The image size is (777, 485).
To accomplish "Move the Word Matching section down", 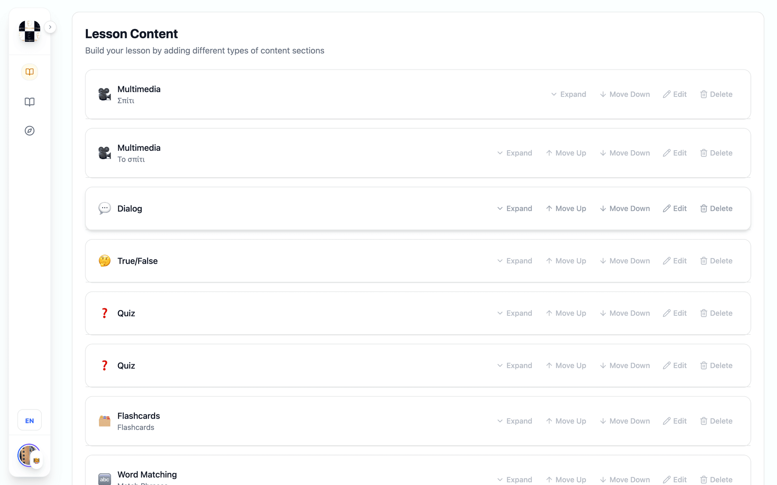I will coord(625,480).
